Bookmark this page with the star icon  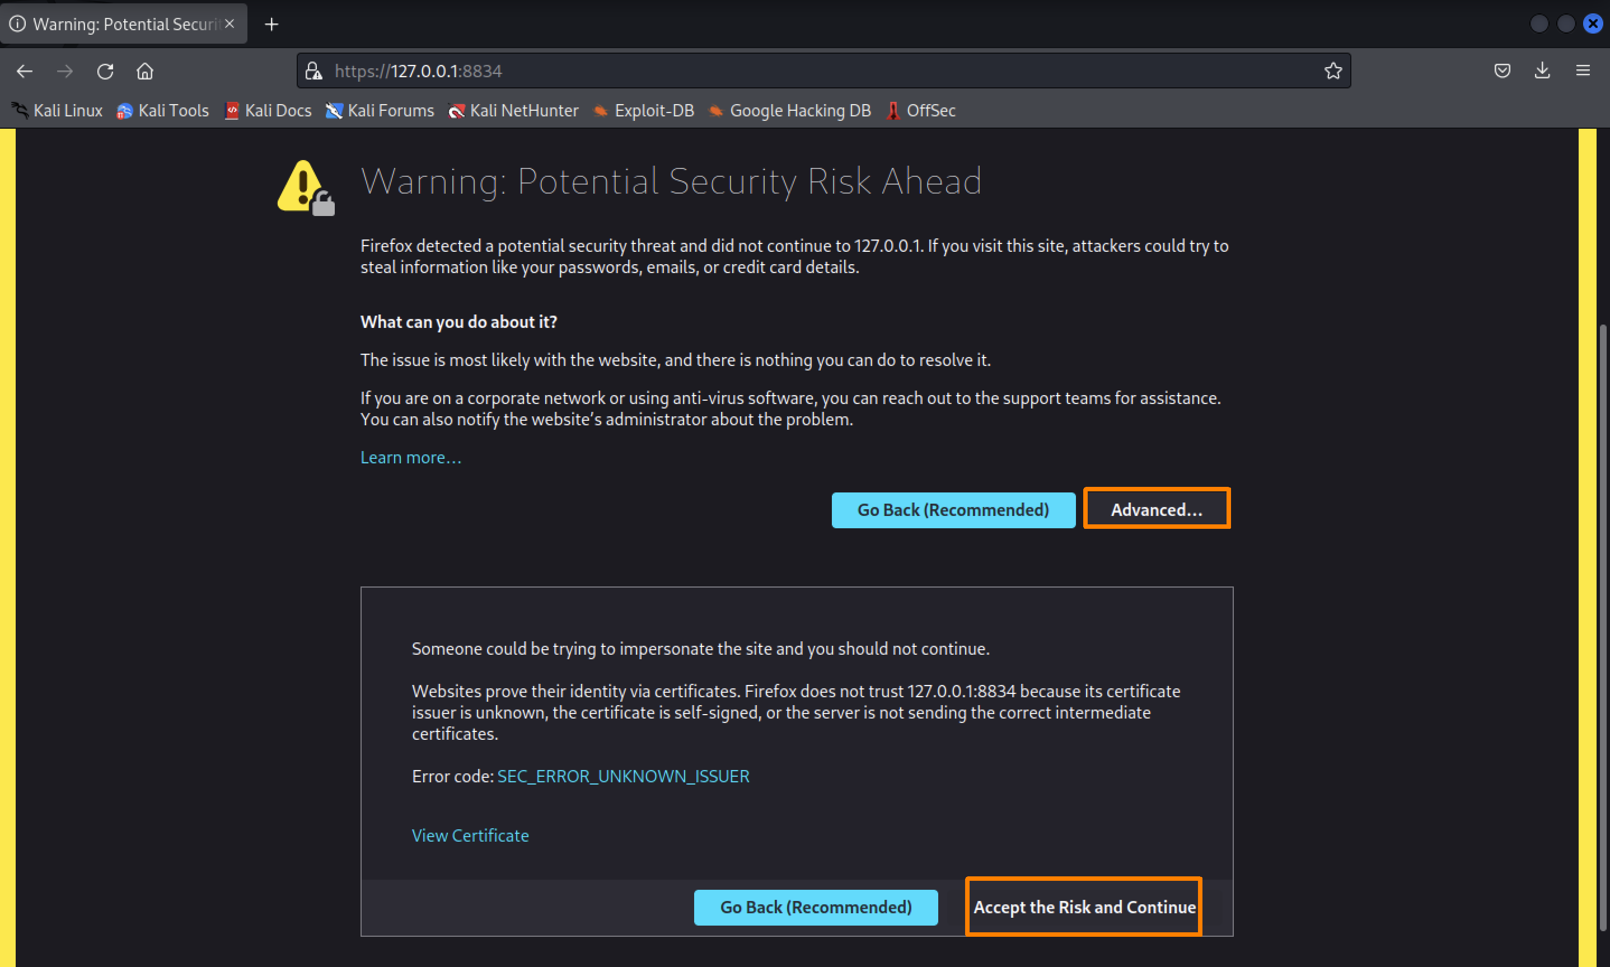click(x=1332, y=71)
